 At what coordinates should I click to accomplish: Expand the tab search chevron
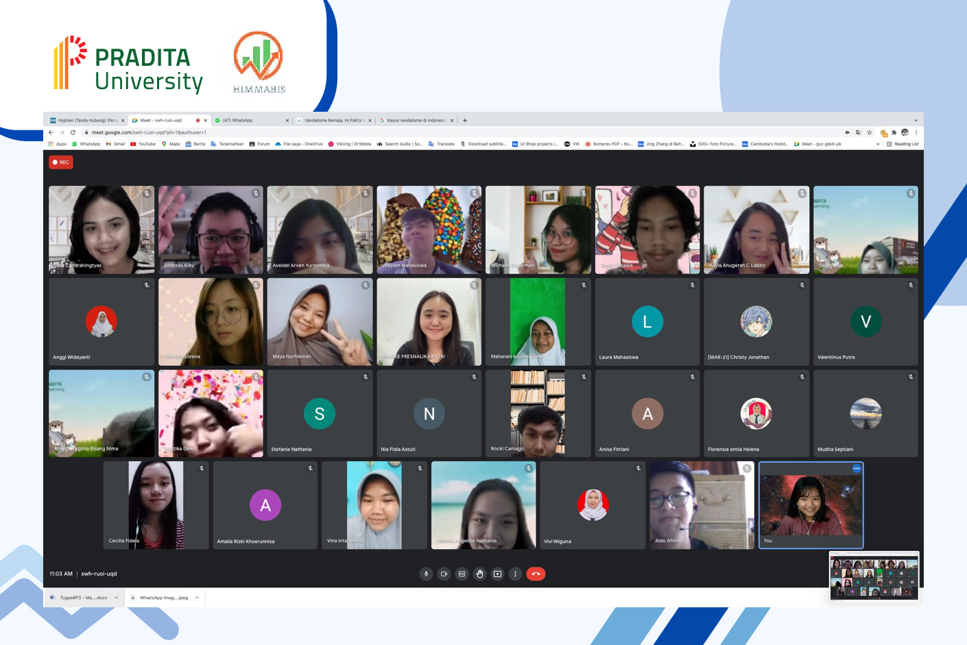[x=916, y=120]
